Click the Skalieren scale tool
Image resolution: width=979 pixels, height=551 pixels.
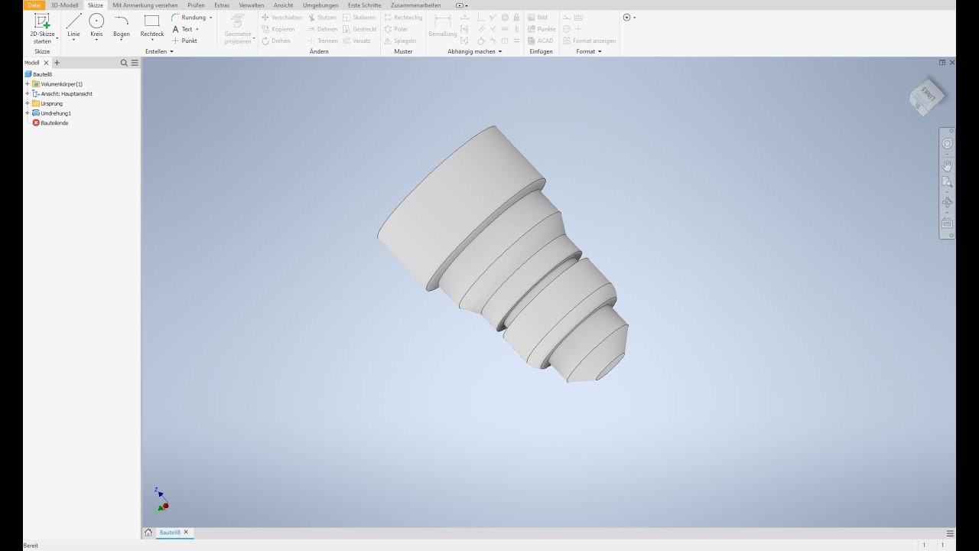pos(359,18)
